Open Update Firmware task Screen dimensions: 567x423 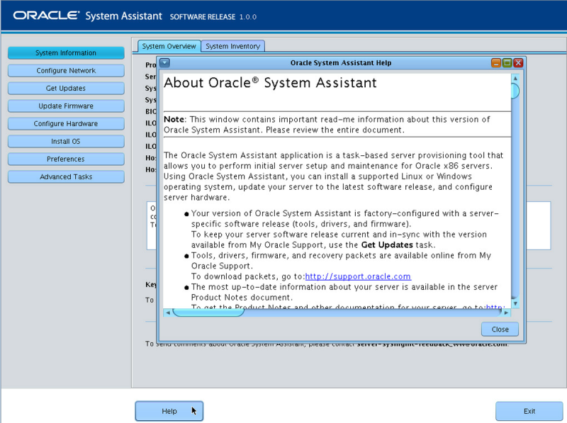[66, 106]
